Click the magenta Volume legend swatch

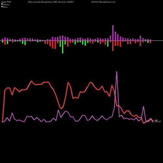point(2,4)
